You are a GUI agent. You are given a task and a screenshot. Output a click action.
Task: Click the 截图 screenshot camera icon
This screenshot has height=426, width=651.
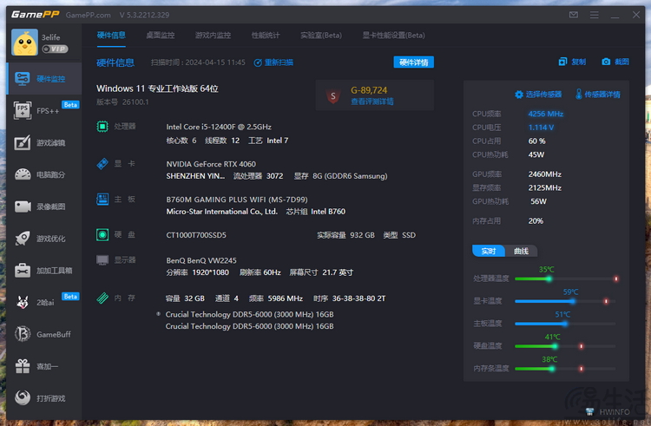606,62
